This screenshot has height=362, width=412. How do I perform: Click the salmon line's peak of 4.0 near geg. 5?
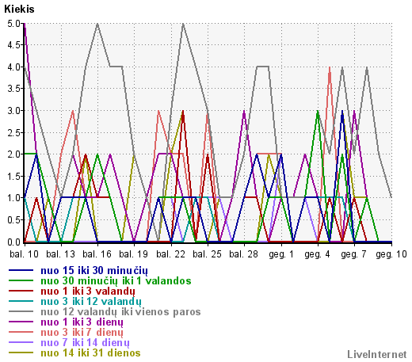330,67
